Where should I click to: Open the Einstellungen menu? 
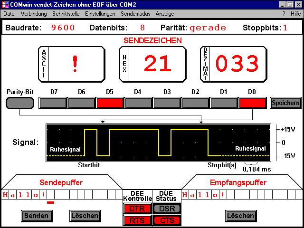coord(100,14)
